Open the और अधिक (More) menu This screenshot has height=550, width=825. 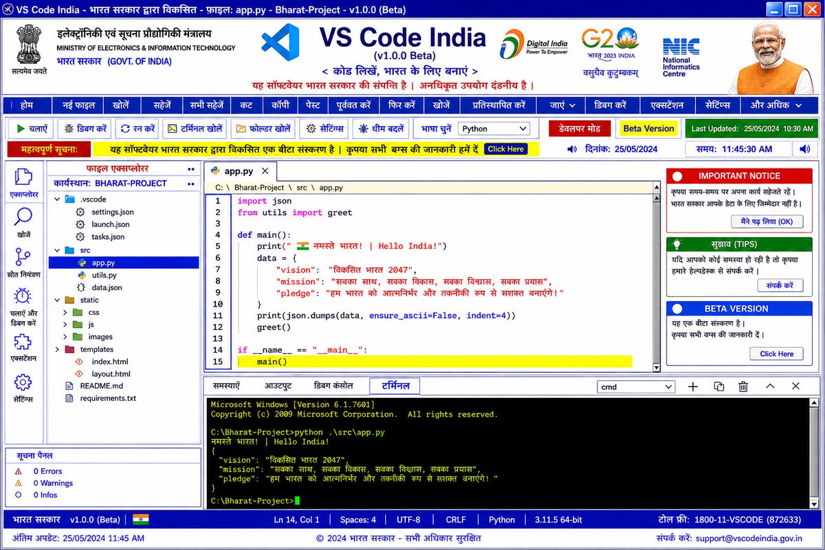(x=775, y=105)
